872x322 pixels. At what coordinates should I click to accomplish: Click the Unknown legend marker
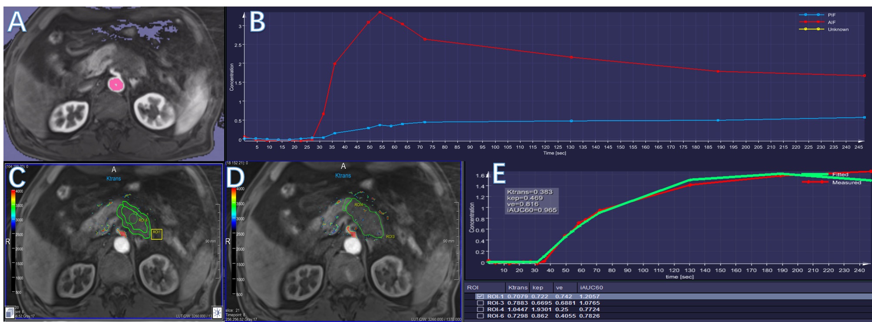[x=811, y=30]
